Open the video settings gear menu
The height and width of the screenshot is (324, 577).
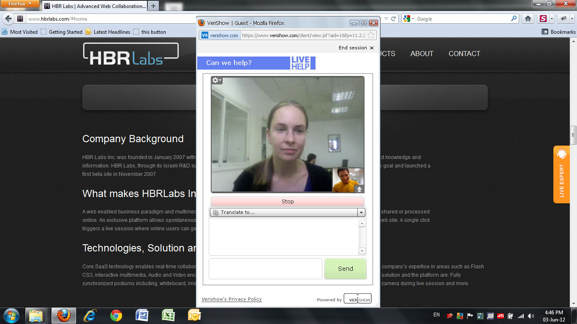(x=217, y=80)
